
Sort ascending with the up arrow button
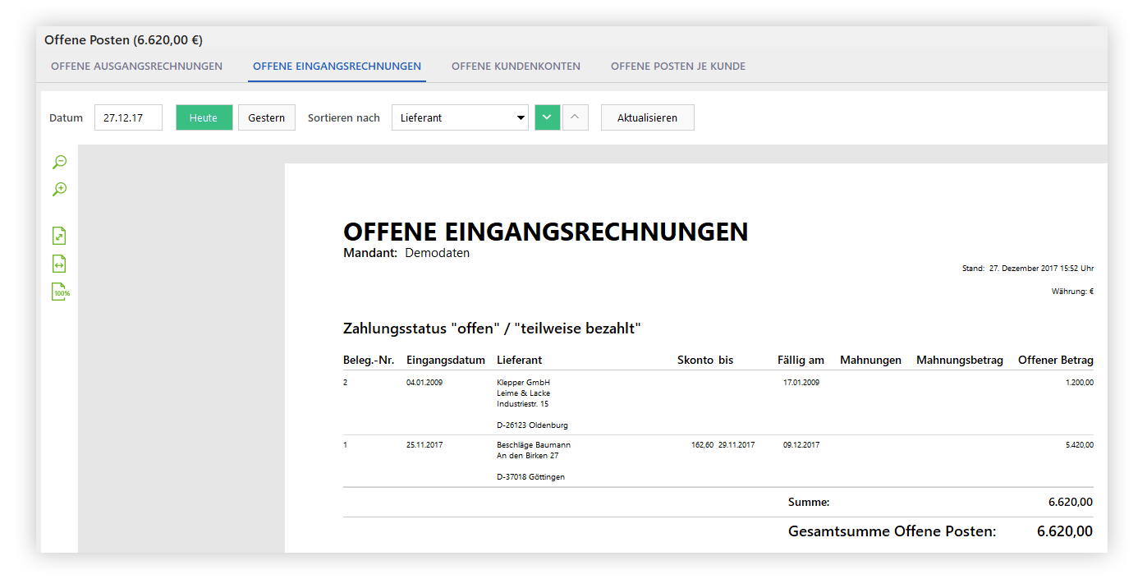[x=575, y=117]
